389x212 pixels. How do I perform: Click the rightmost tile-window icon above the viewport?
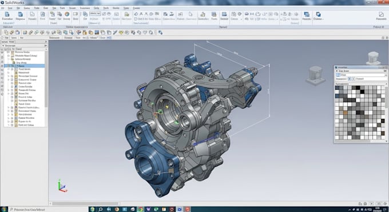coord(387,38)
